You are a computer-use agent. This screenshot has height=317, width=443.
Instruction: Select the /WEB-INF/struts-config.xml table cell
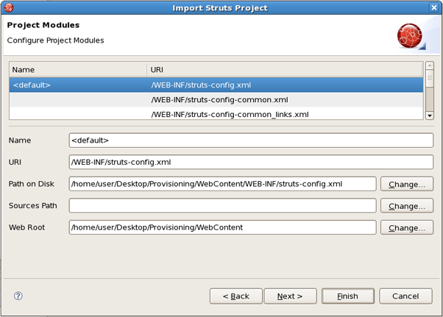[x=201, y=85]
